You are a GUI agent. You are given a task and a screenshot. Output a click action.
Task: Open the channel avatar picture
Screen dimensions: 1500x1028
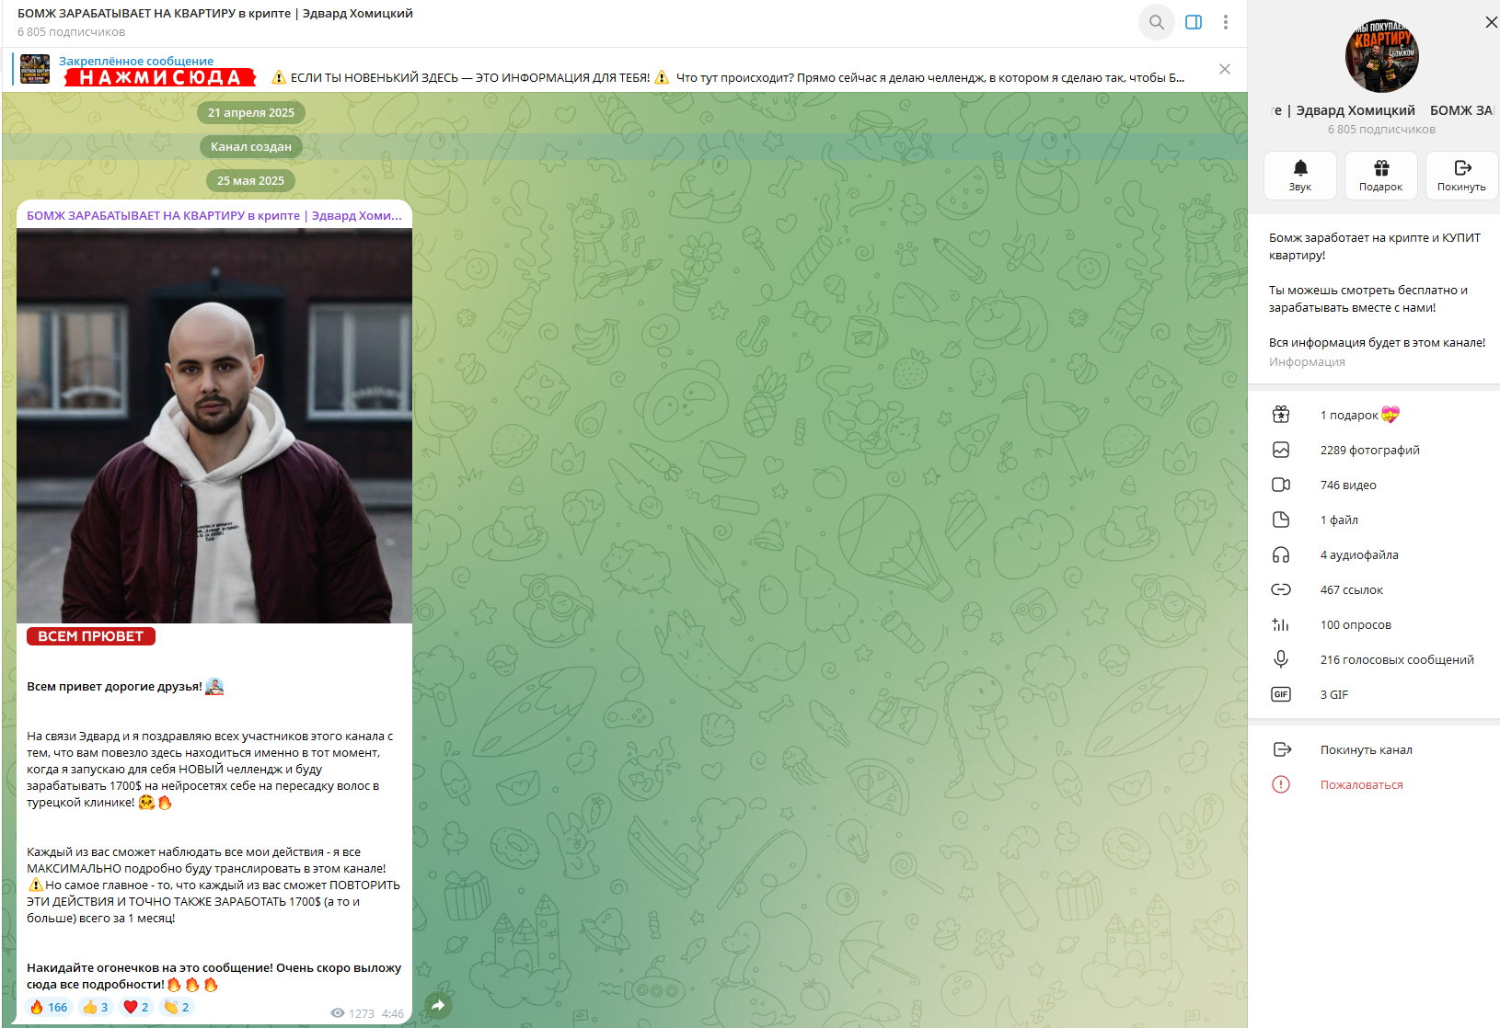pyautogui.click(x=1381, y=56)
